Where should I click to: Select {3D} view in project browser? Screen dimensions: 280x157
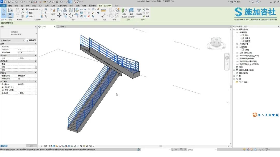(x=247, y=50)
